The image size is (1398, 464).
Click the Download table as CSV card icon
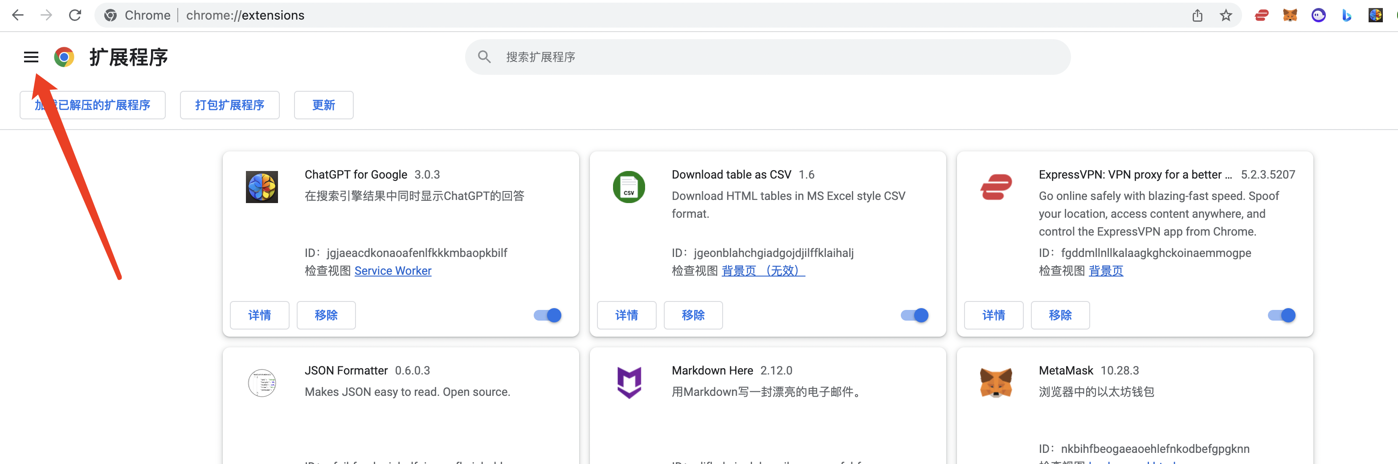(629, 187)
